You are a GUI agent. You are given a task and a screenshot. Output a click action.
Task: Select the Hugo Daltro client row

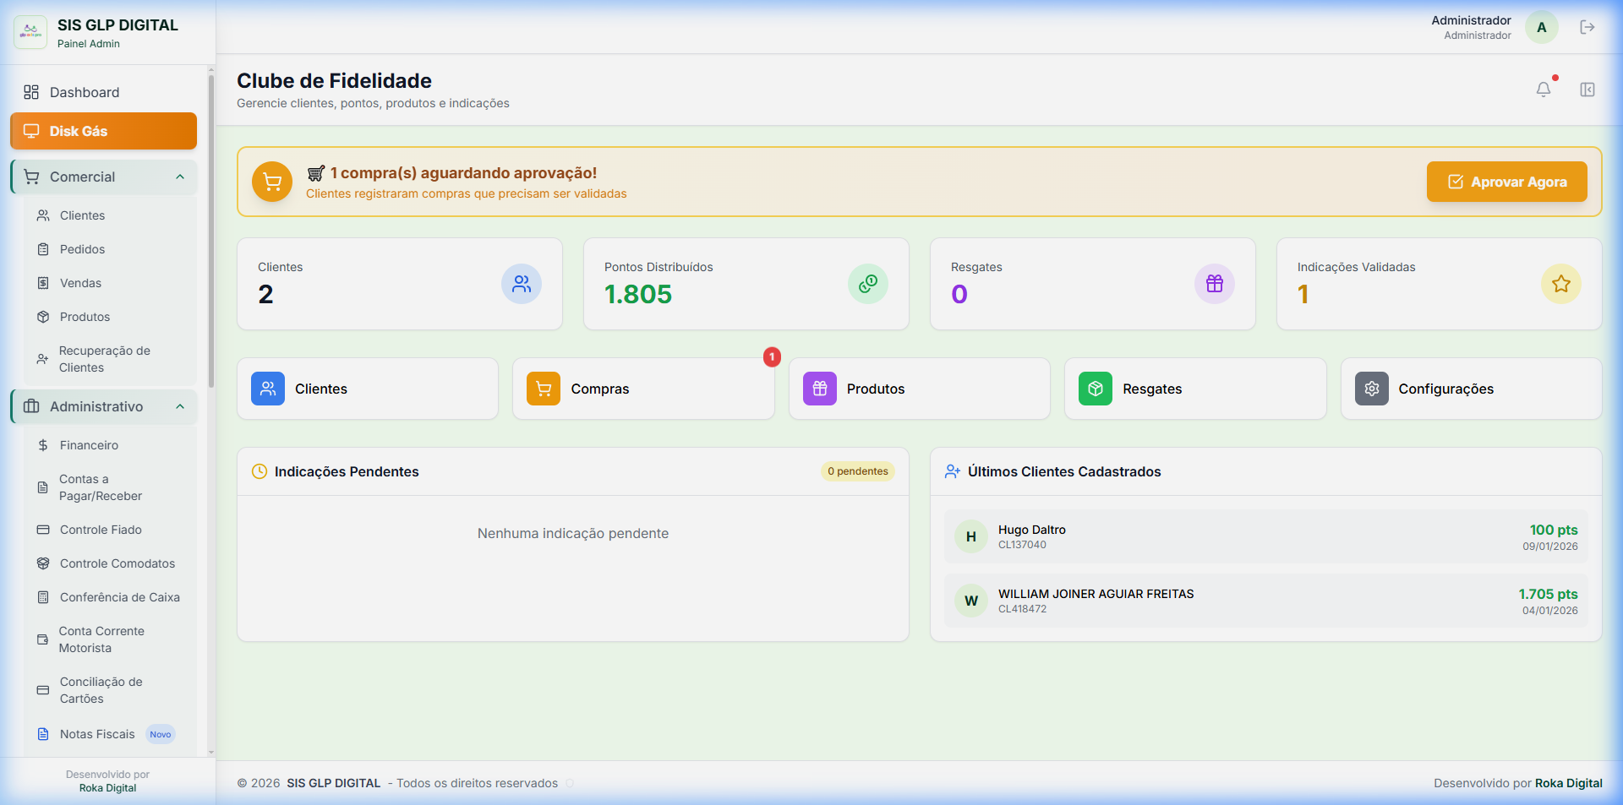1265,536
